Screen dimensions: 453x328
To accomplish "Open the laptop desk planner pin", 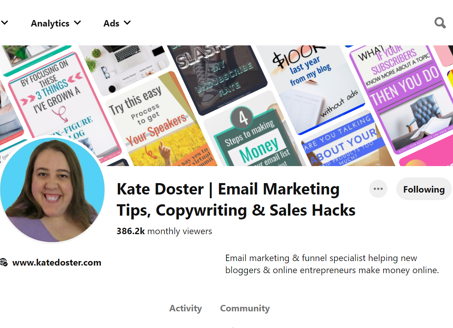I will (125, 68).
